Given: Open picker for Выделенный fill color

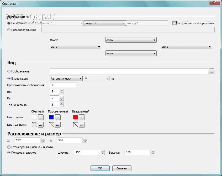Looking at the screenshot, I should 82,125.
